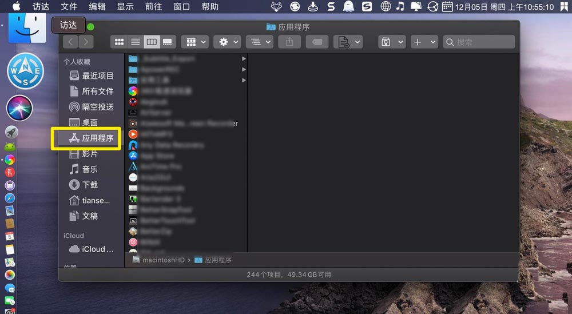The height and width of the screenshot is (314, 572).
Task: Open the 文件 menu in menu bar
Action: click(x=69, y=7)
